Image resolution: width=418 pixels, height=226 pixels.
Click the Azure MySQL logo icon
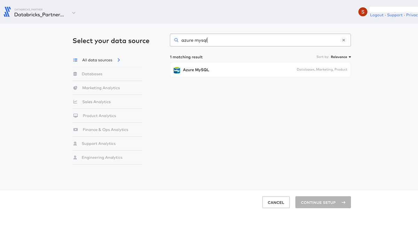177,70
